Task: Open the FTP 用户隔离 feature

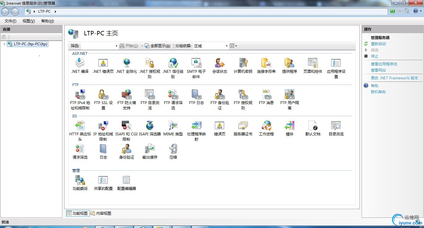Action: [289, 100]
